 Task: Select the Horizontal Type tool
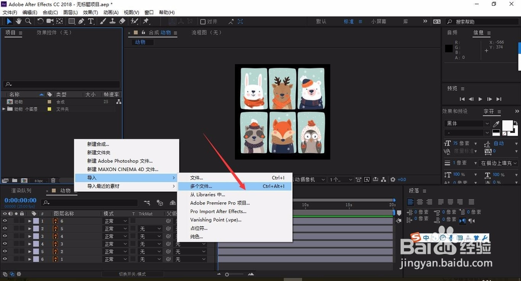click(91, 21)
